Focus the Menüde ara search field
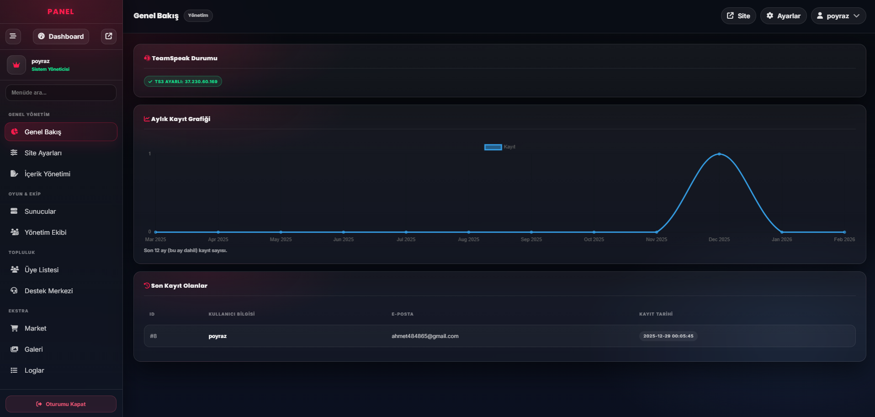 (x=61, y=92)
